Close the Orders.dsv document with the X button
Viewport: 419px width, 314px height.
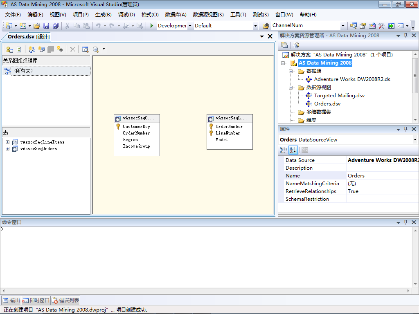[270, 36]
